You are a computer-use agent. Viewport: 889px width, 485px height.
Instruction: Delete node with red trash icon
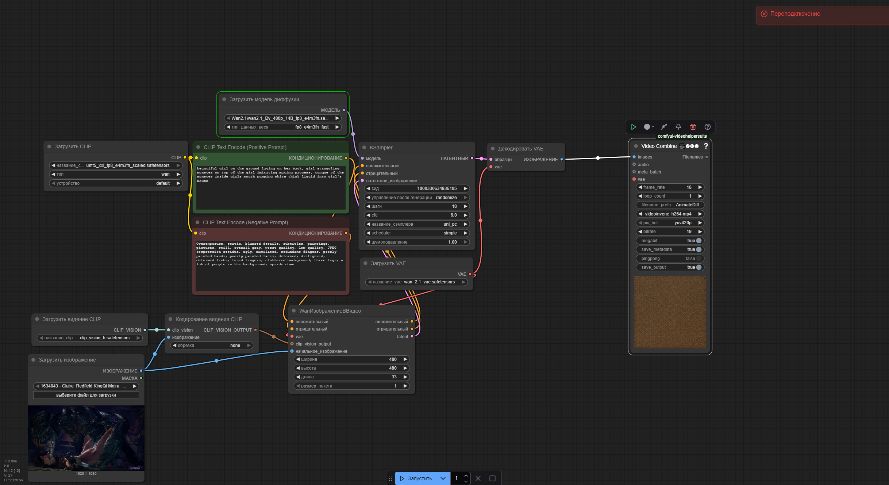pyautogui.click(x=693, y=127)
